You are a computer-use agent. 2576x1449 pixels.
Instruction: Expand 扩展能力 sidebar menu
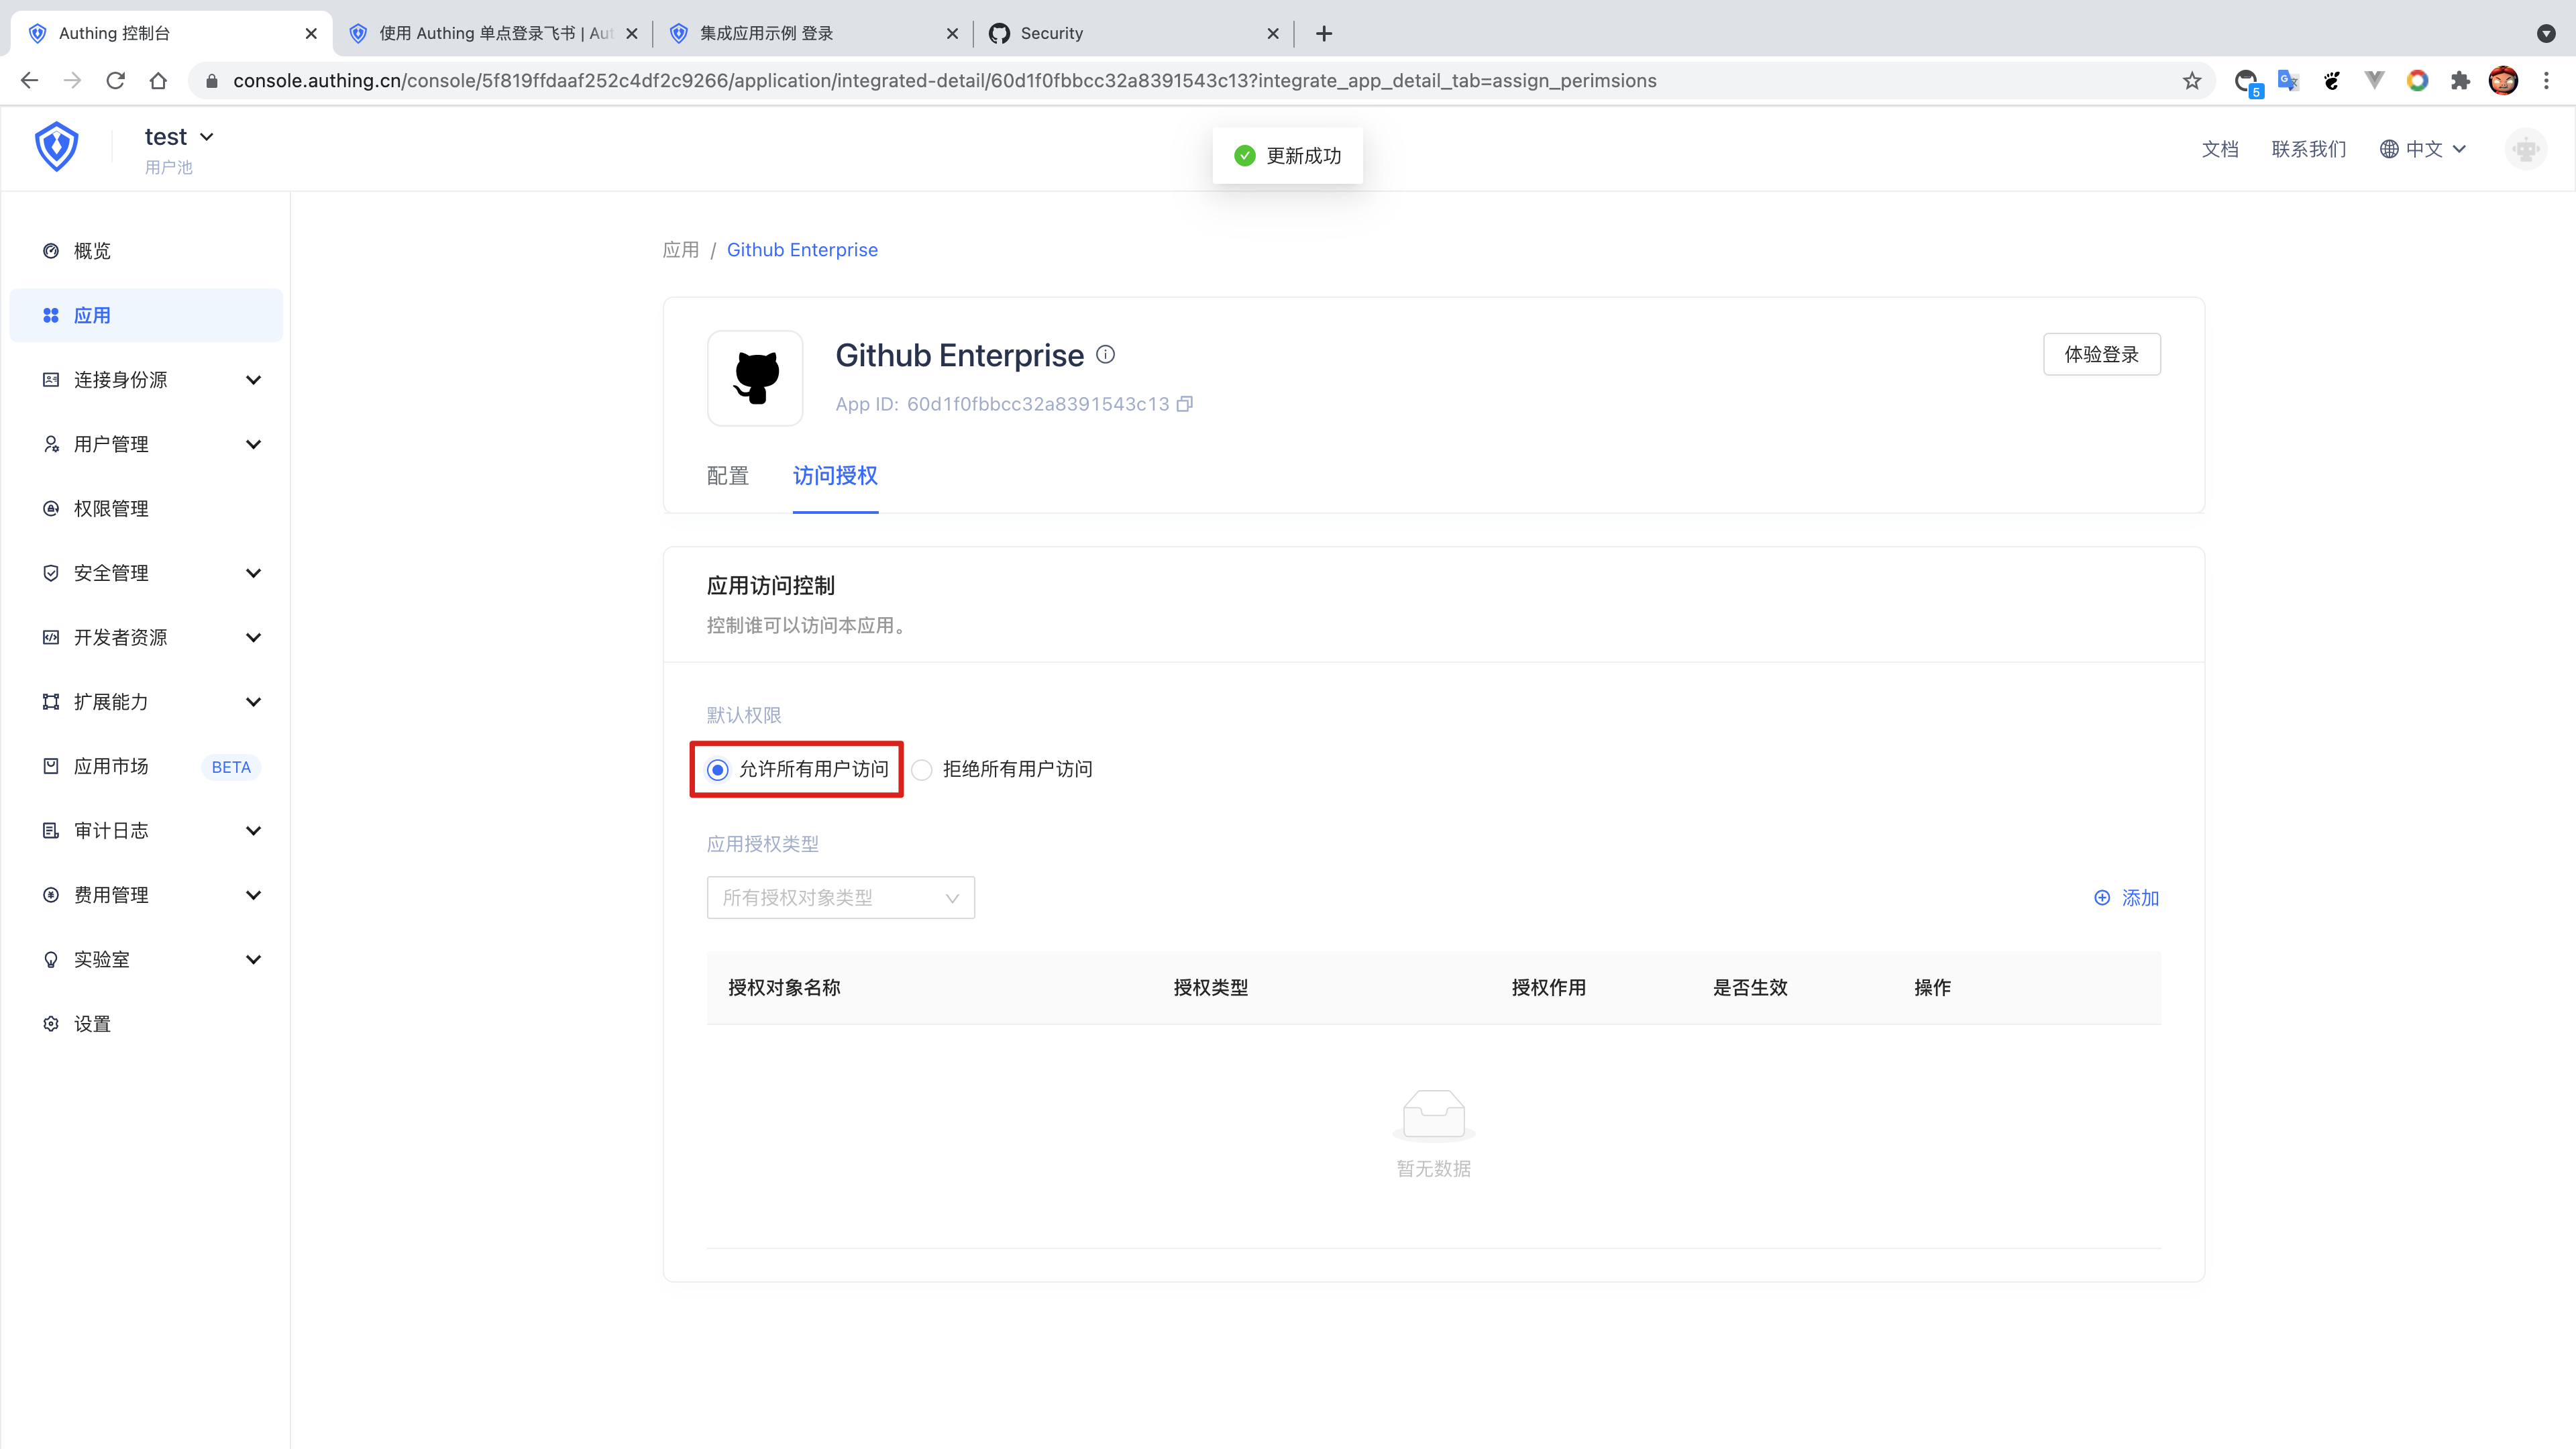pos(146,702)
